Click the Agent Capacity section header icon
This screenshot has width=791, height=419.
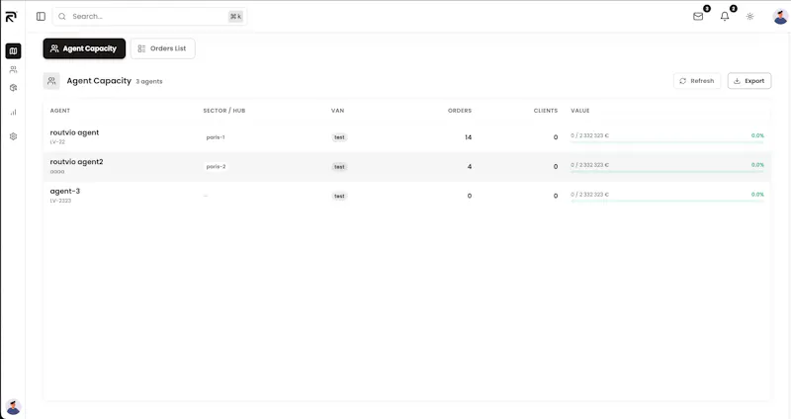point(51,81)
